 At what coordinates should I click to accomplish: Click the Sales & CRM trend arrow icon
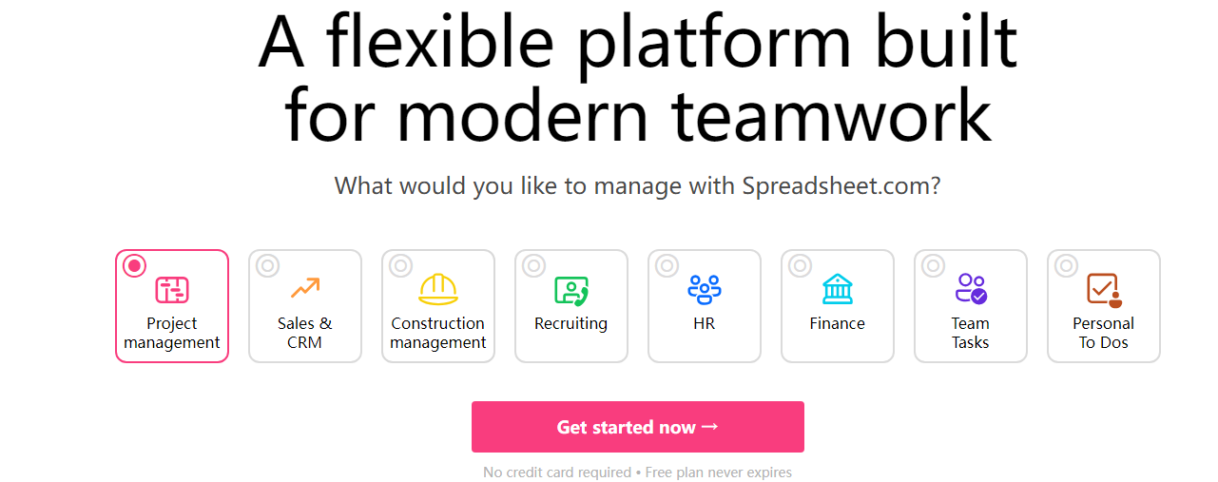(305, 288)
